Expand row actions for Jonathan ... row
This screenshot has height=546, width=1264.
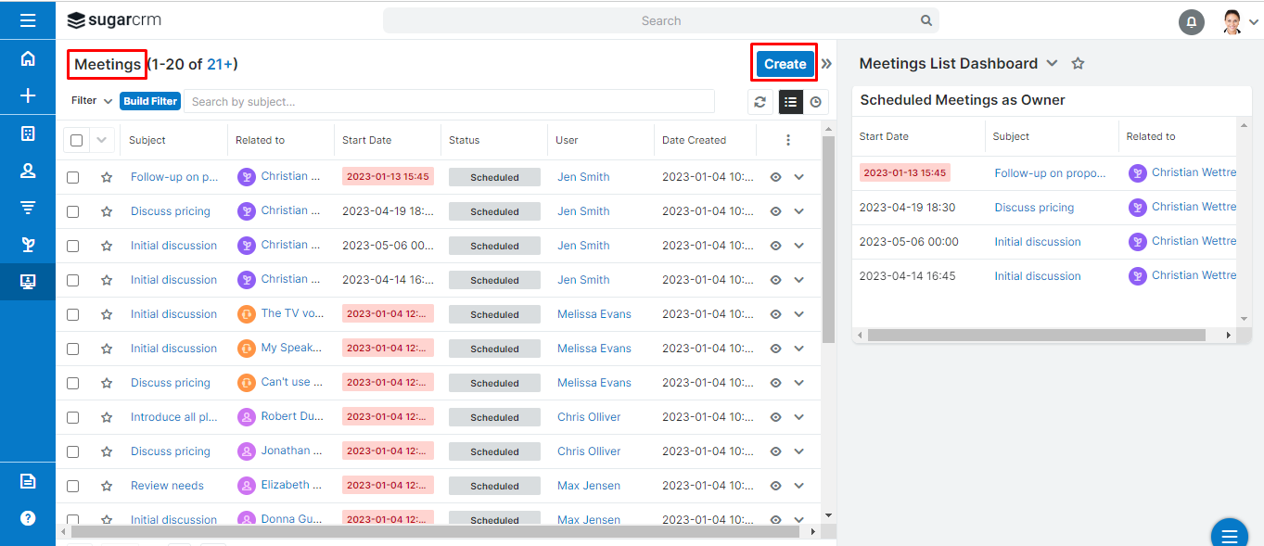click(x=799, y=451)
